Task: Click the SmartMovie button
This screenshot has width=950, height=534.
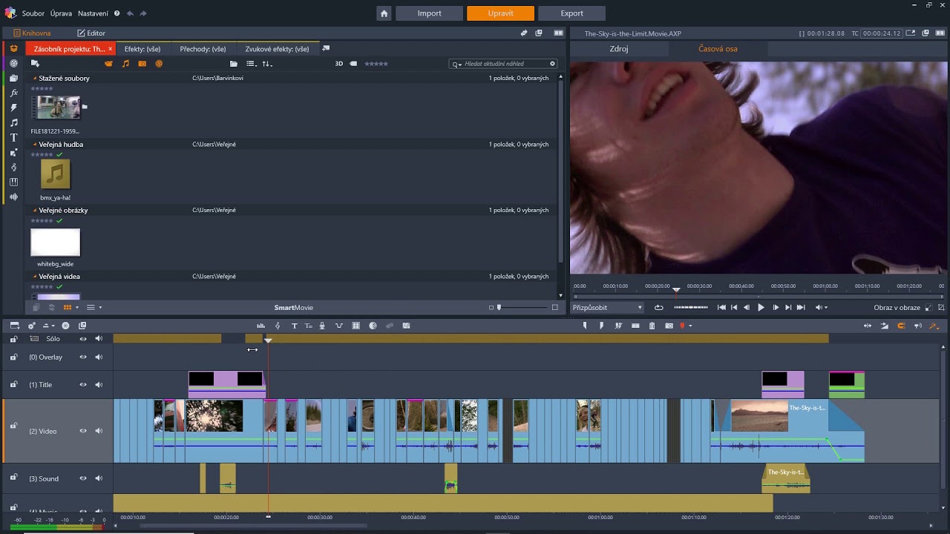Action: tap(294, 307)
